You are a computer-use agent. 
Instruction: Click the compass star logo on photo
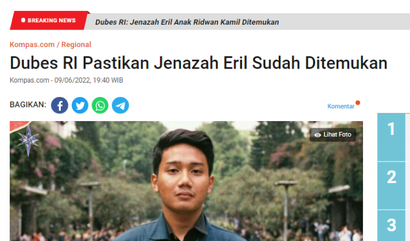pyautogui.click(x=28, y=140)
